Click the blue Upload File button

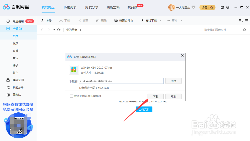point(144,109)
